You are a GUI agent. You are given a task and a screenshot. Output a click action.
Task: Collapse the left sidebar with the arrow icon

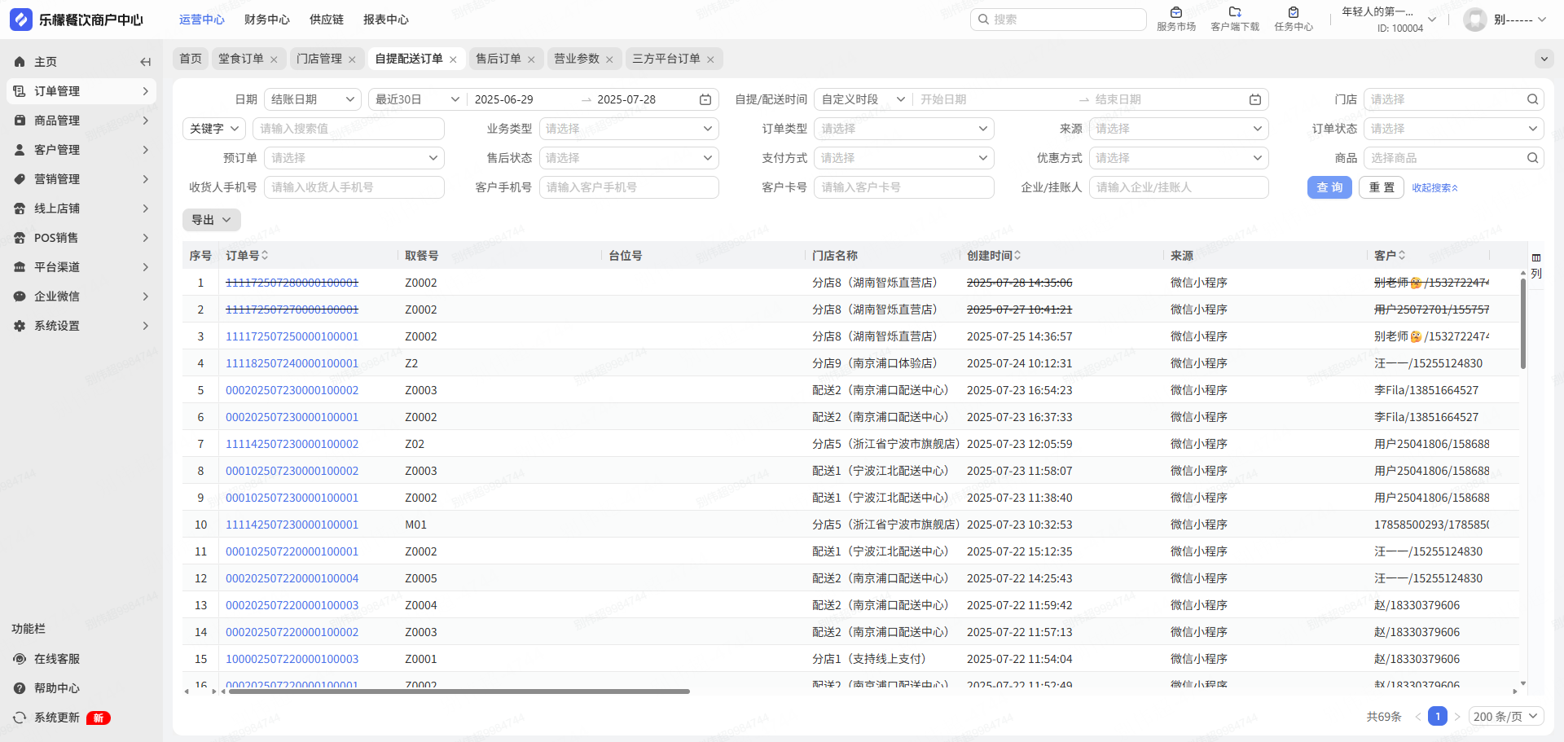(x=145, y=62)
